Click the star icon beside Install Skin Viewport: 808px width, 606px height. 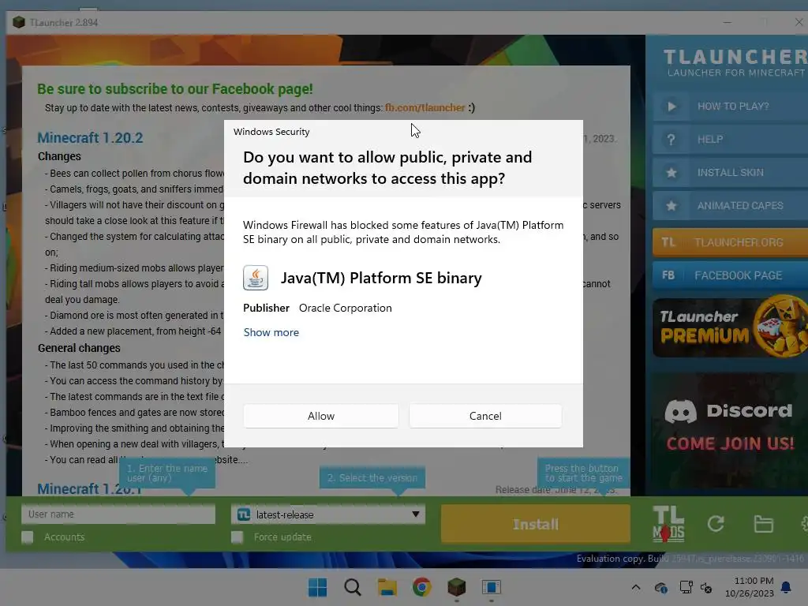tap(671, 173)
